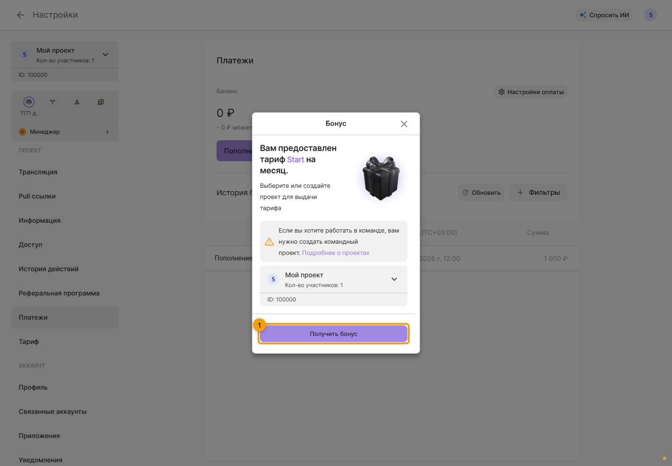Open Связанные аккаунты in the sidebar
This screenshot has width=672, height=466.
tap(65, 411)
